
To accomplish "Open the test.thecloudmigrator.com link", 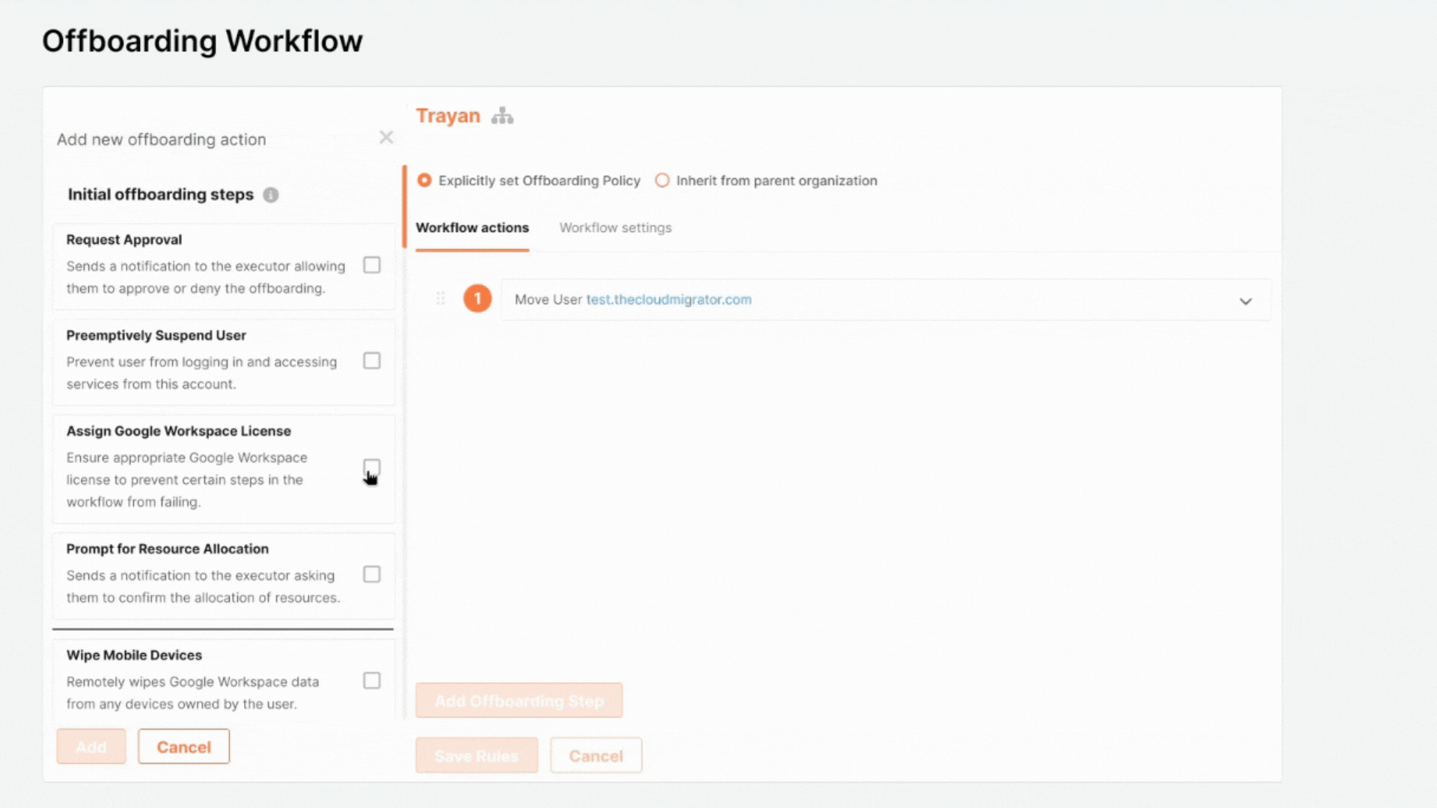I will (x=669, y=299).
